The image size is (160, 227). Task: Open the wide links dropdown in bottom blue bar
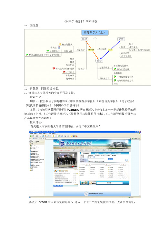coord(122,183)
